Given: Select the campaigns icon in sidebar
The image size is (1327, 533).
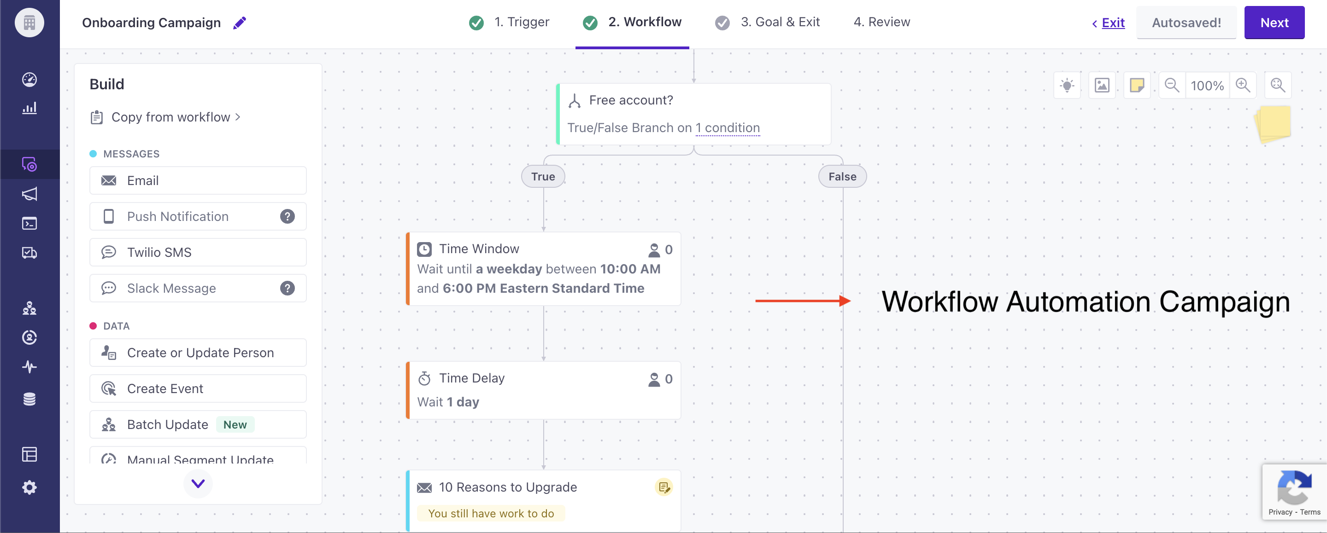Looking at the screenshot, I should pyautogui.click(x=29, y=164).
